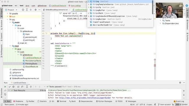Screen dimensions: 189x106
Task: Open Terminal tool window tab
Action: pyautogui.click(x=62, y=101)
